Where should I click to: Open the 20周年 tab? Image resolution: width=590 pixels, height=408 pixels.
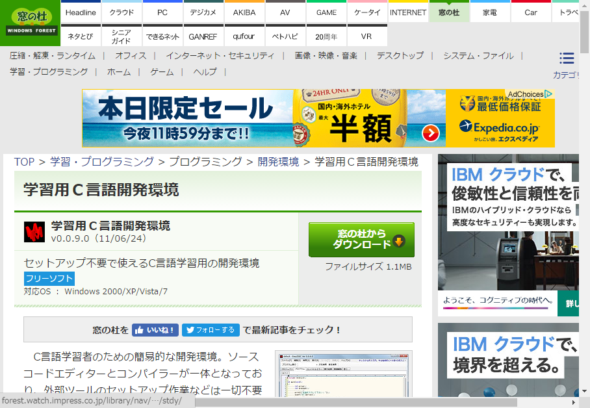326,36
